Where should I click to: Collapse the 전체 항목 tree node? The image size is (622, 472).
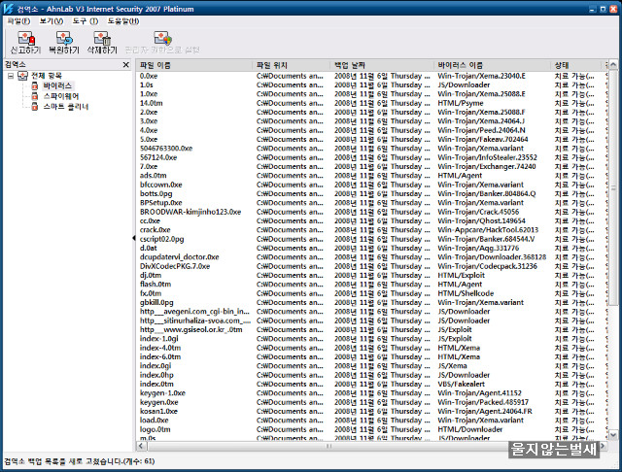[11, 76]
